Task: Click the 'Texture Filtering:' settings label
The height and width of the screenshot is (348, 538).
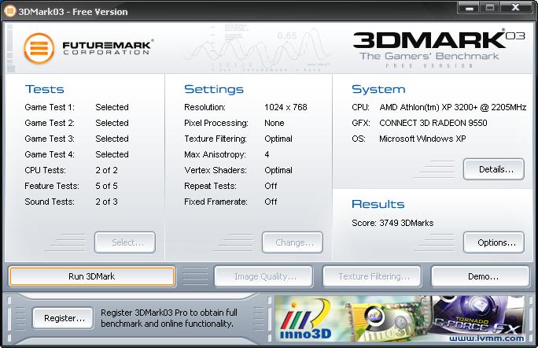Action: [216, 139]
